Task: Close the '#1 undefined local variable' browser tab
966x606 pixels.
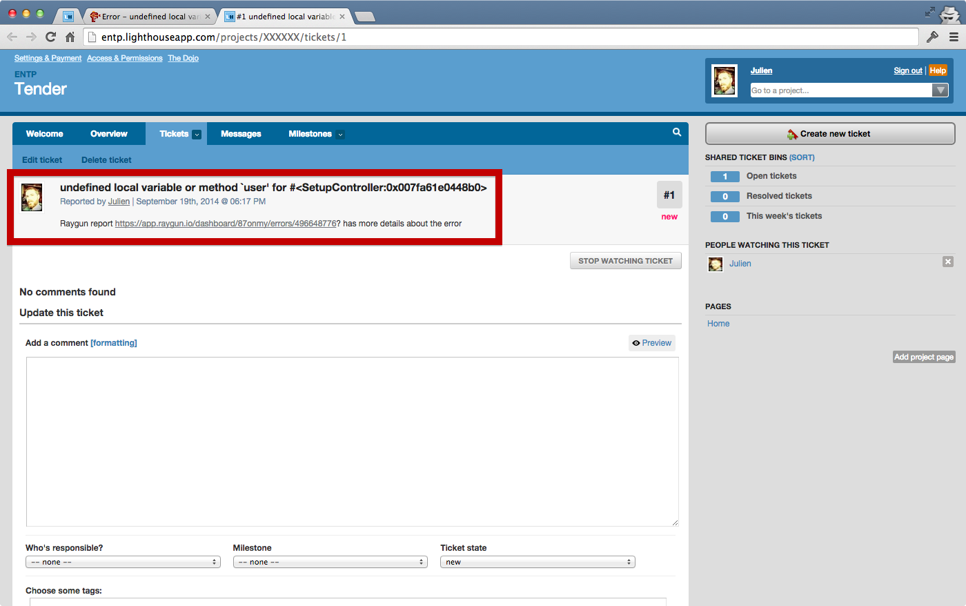Action: [x=342, y=17]
